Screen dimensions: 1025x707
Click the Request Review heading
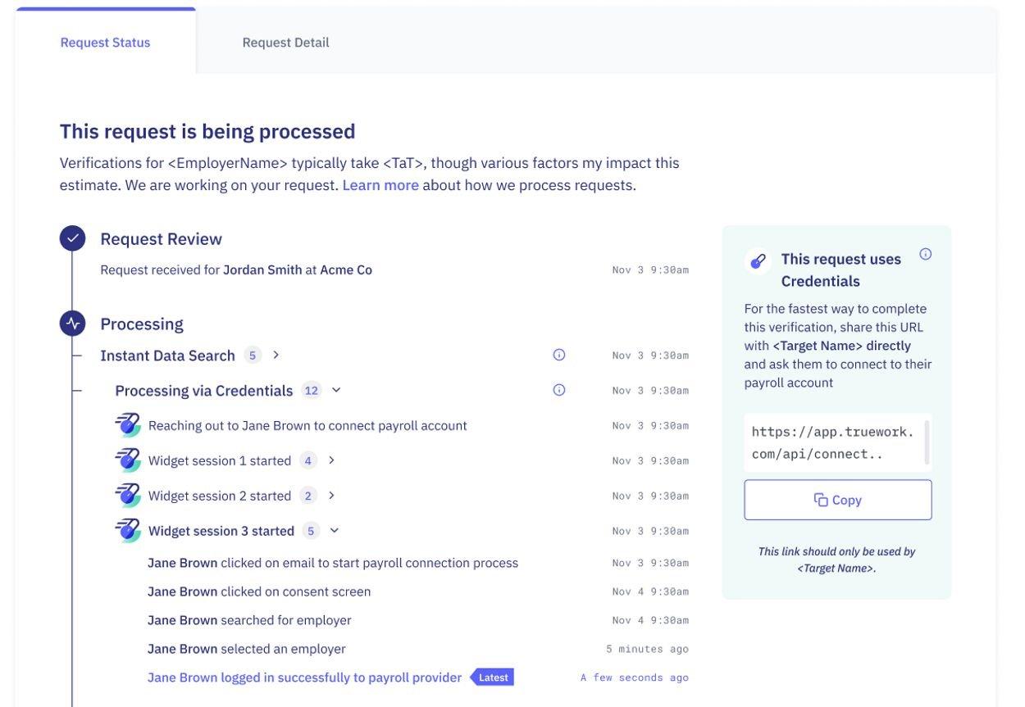point(161,239)
